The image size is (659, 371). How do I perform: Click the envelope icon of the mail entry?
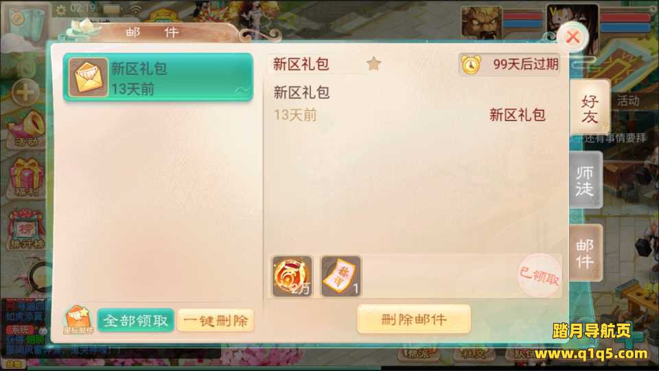[89, 78]
